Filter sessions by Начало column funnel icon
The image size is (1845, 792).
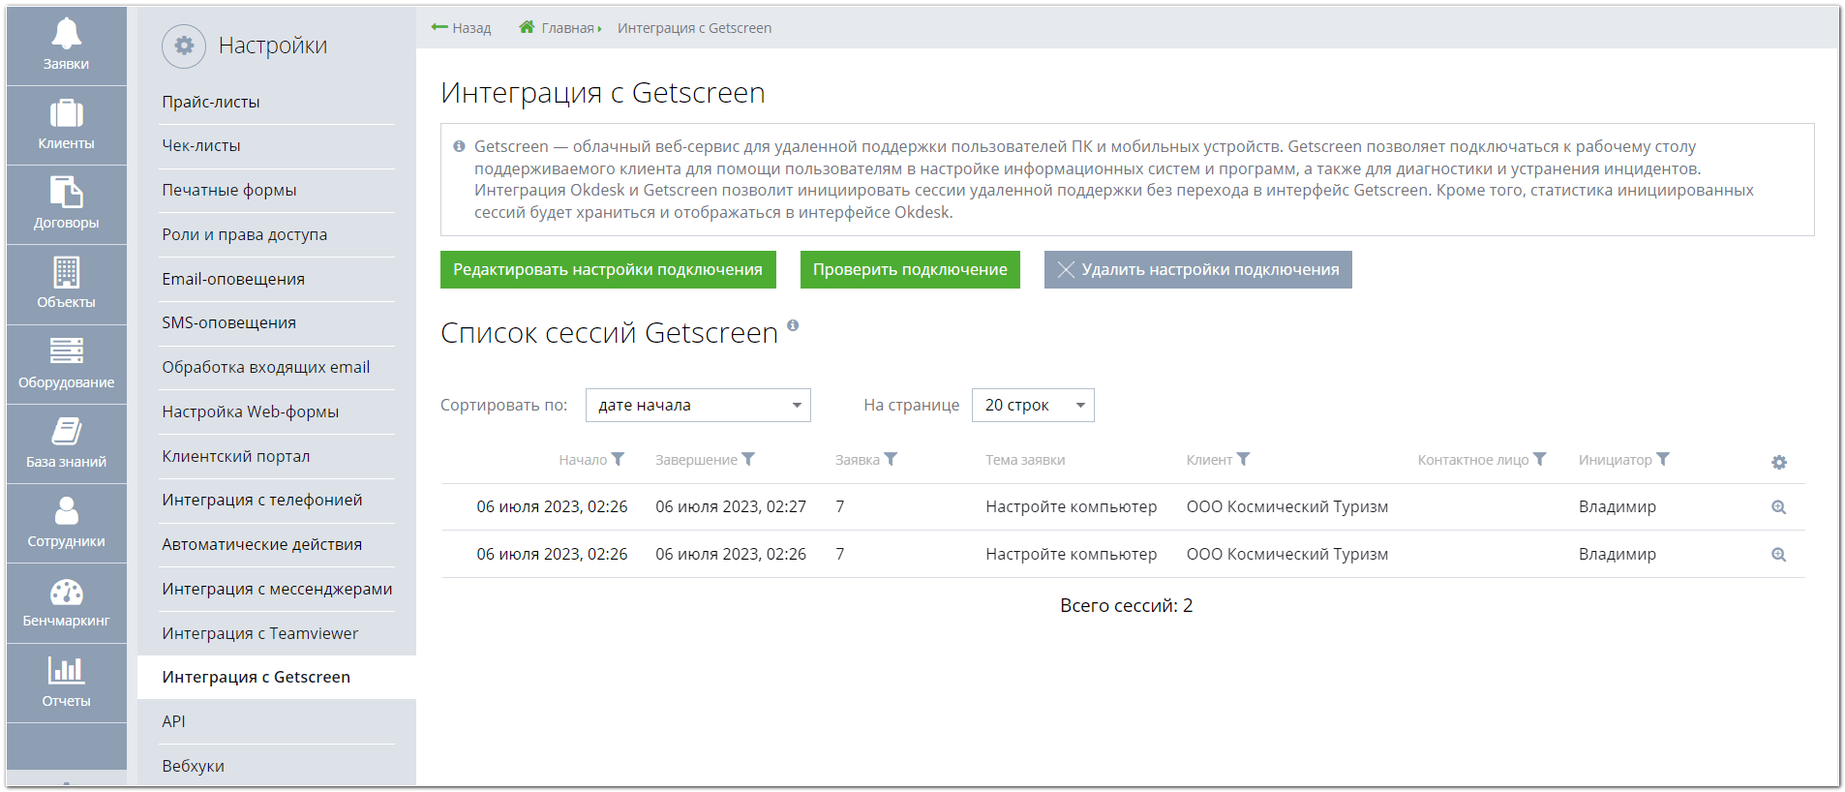(618, 459)
